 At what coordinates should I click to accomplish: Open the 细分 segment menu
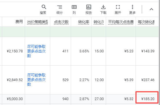pos(60,9)
